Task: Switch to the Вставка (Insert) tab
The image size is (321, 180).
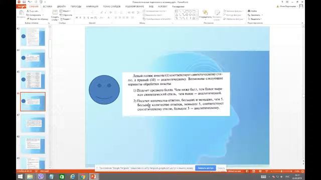Action: [48, 6]
